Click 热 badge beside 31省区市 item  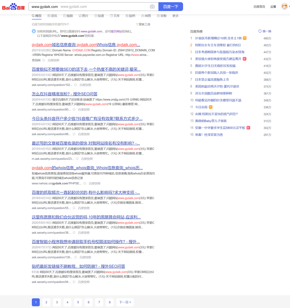coord(245,38)
